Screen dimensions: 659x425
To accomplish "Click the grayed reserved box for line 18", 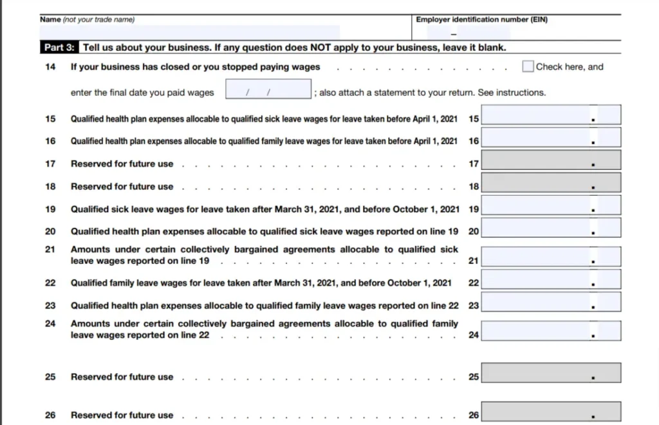I will click(x=551, y=182).
